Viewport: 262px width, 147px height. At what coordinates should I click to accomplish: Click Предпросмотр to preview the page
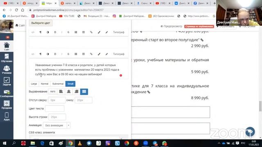coord(171,26)
